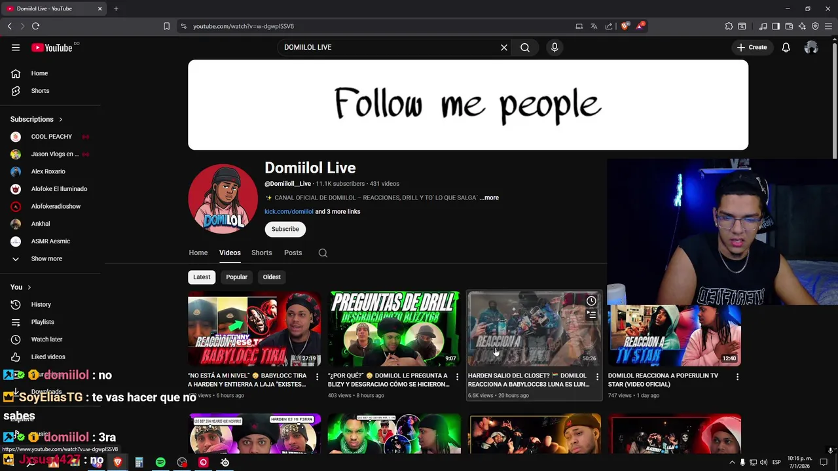Open system tray volume icon
Image resolution: width=838 pixels, height=471 pixels.
tap(763, 462)
